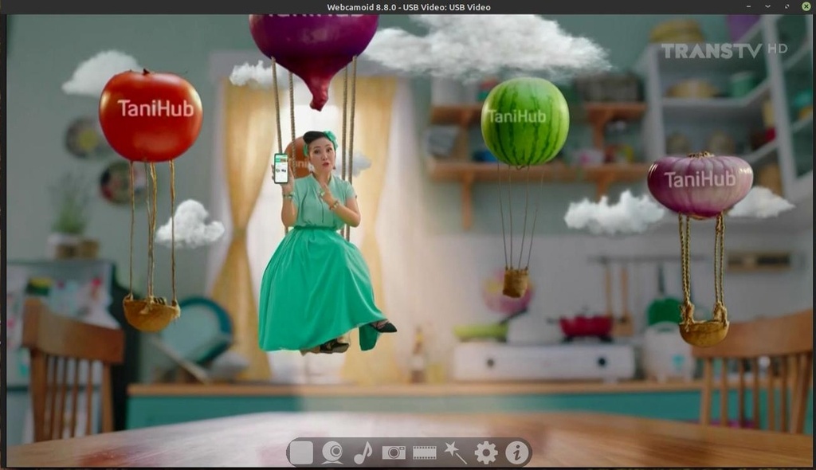Viewport: 816px width, 470px height.
Task: Open the effects panel via the magic wand icon
Action: (x=455, y=452)
